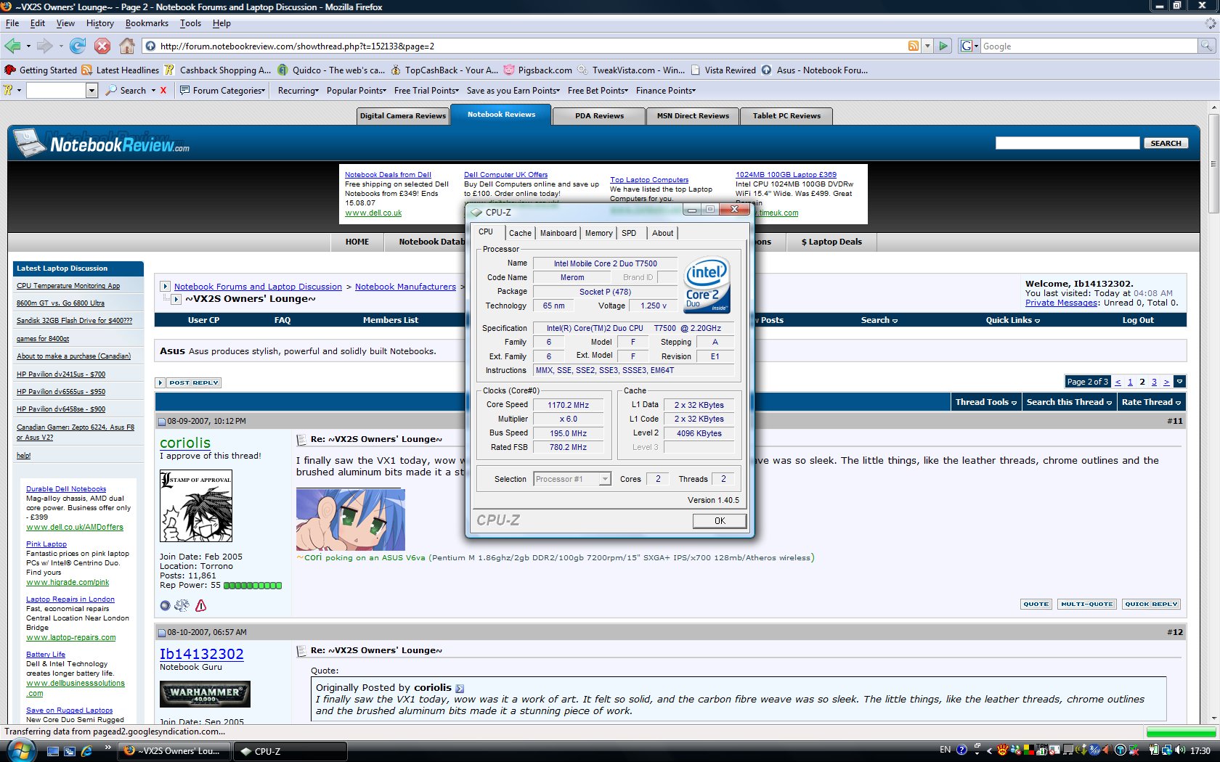Open the points toolbar combo box arrow
Viewport: 1220px width, 762px height.
(x=91, y=91)
